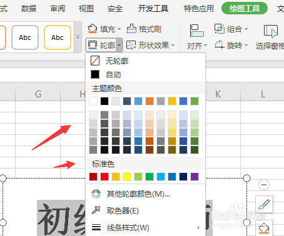Expand the Shape Effects (形状效果) dropdown arrow

(173, 45)
